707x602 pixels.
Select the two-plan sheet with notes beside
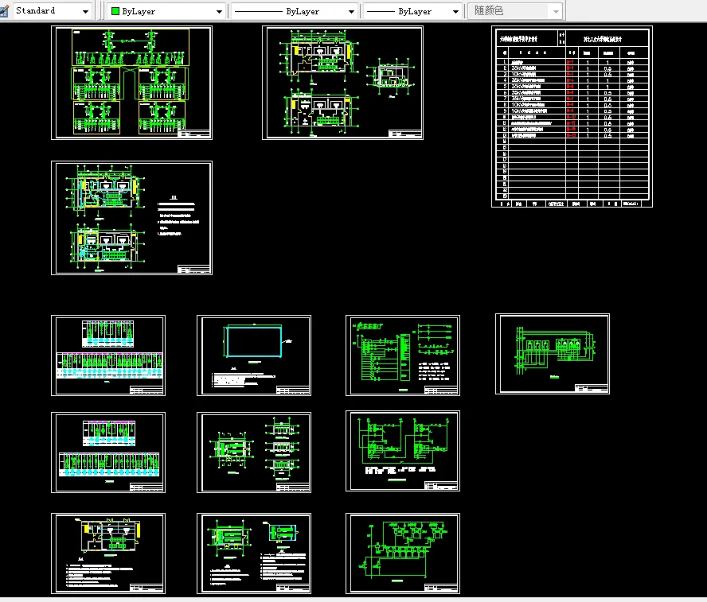[131, 217]
